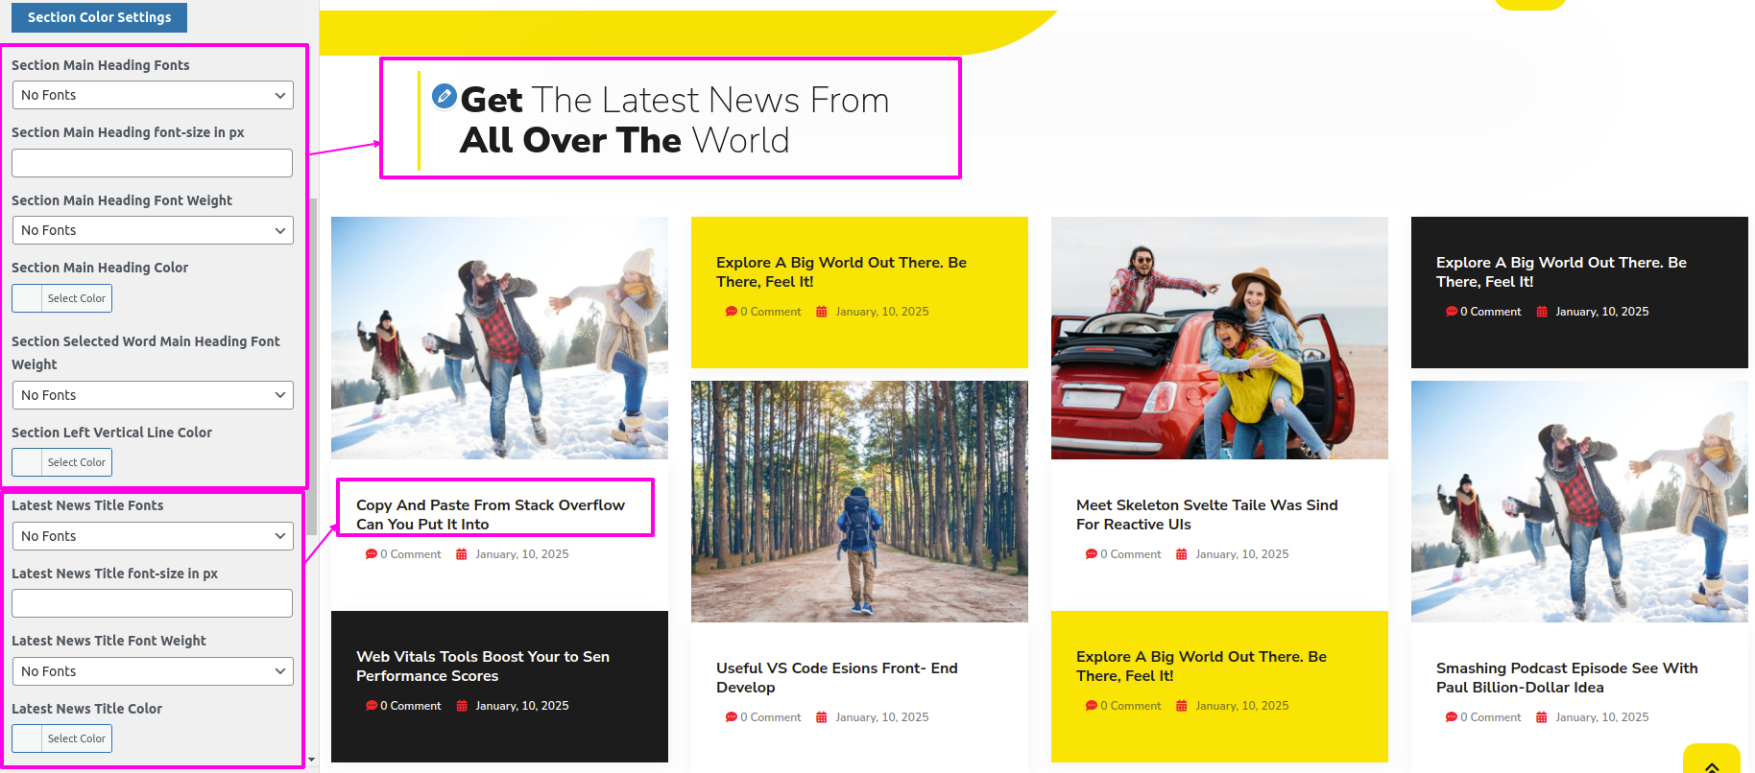Image resolution: width=1755 pixels, height=773 pixels.
Task: Click sidebar scrollbar down arrow
Action: point(312,760)
